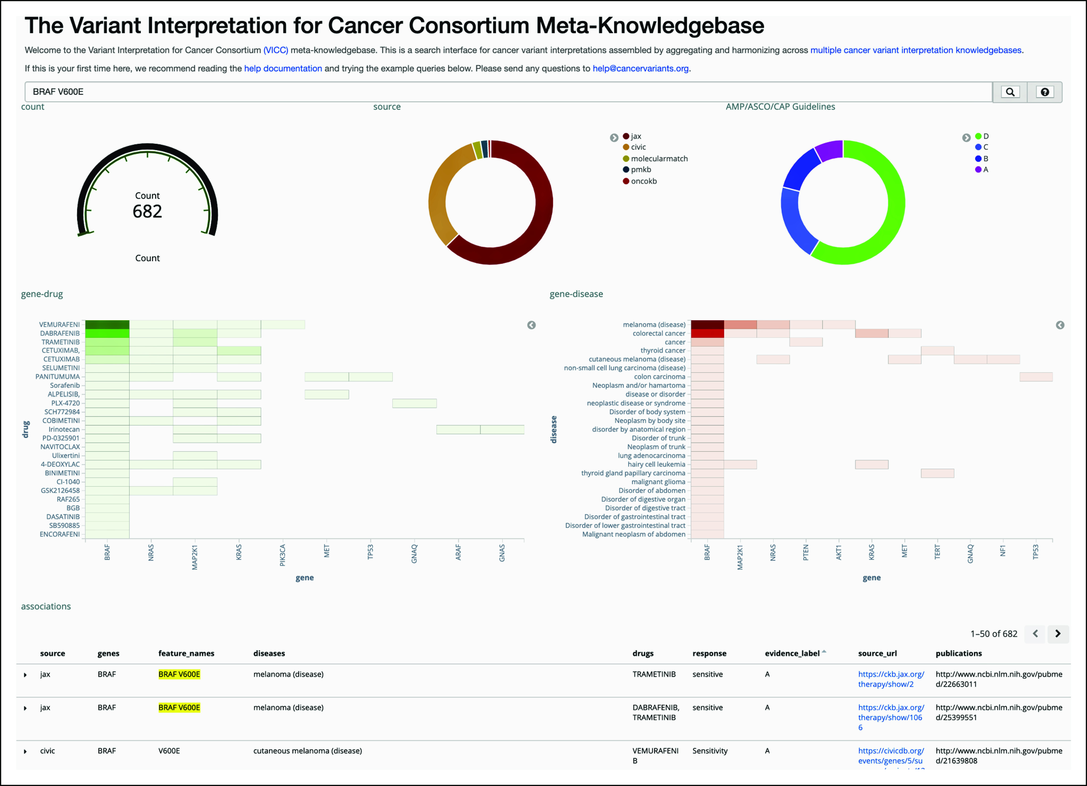Select pmkb legend color dot
Viewport: 1087px width, 786px height.
tap(626, 170)
